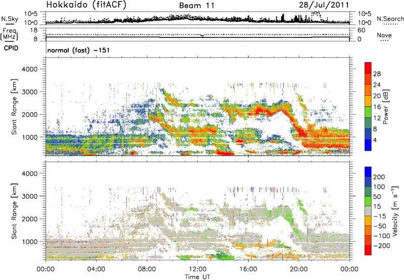
Task: Click the '28' label on Power colorbar
Action: (377, 74)
